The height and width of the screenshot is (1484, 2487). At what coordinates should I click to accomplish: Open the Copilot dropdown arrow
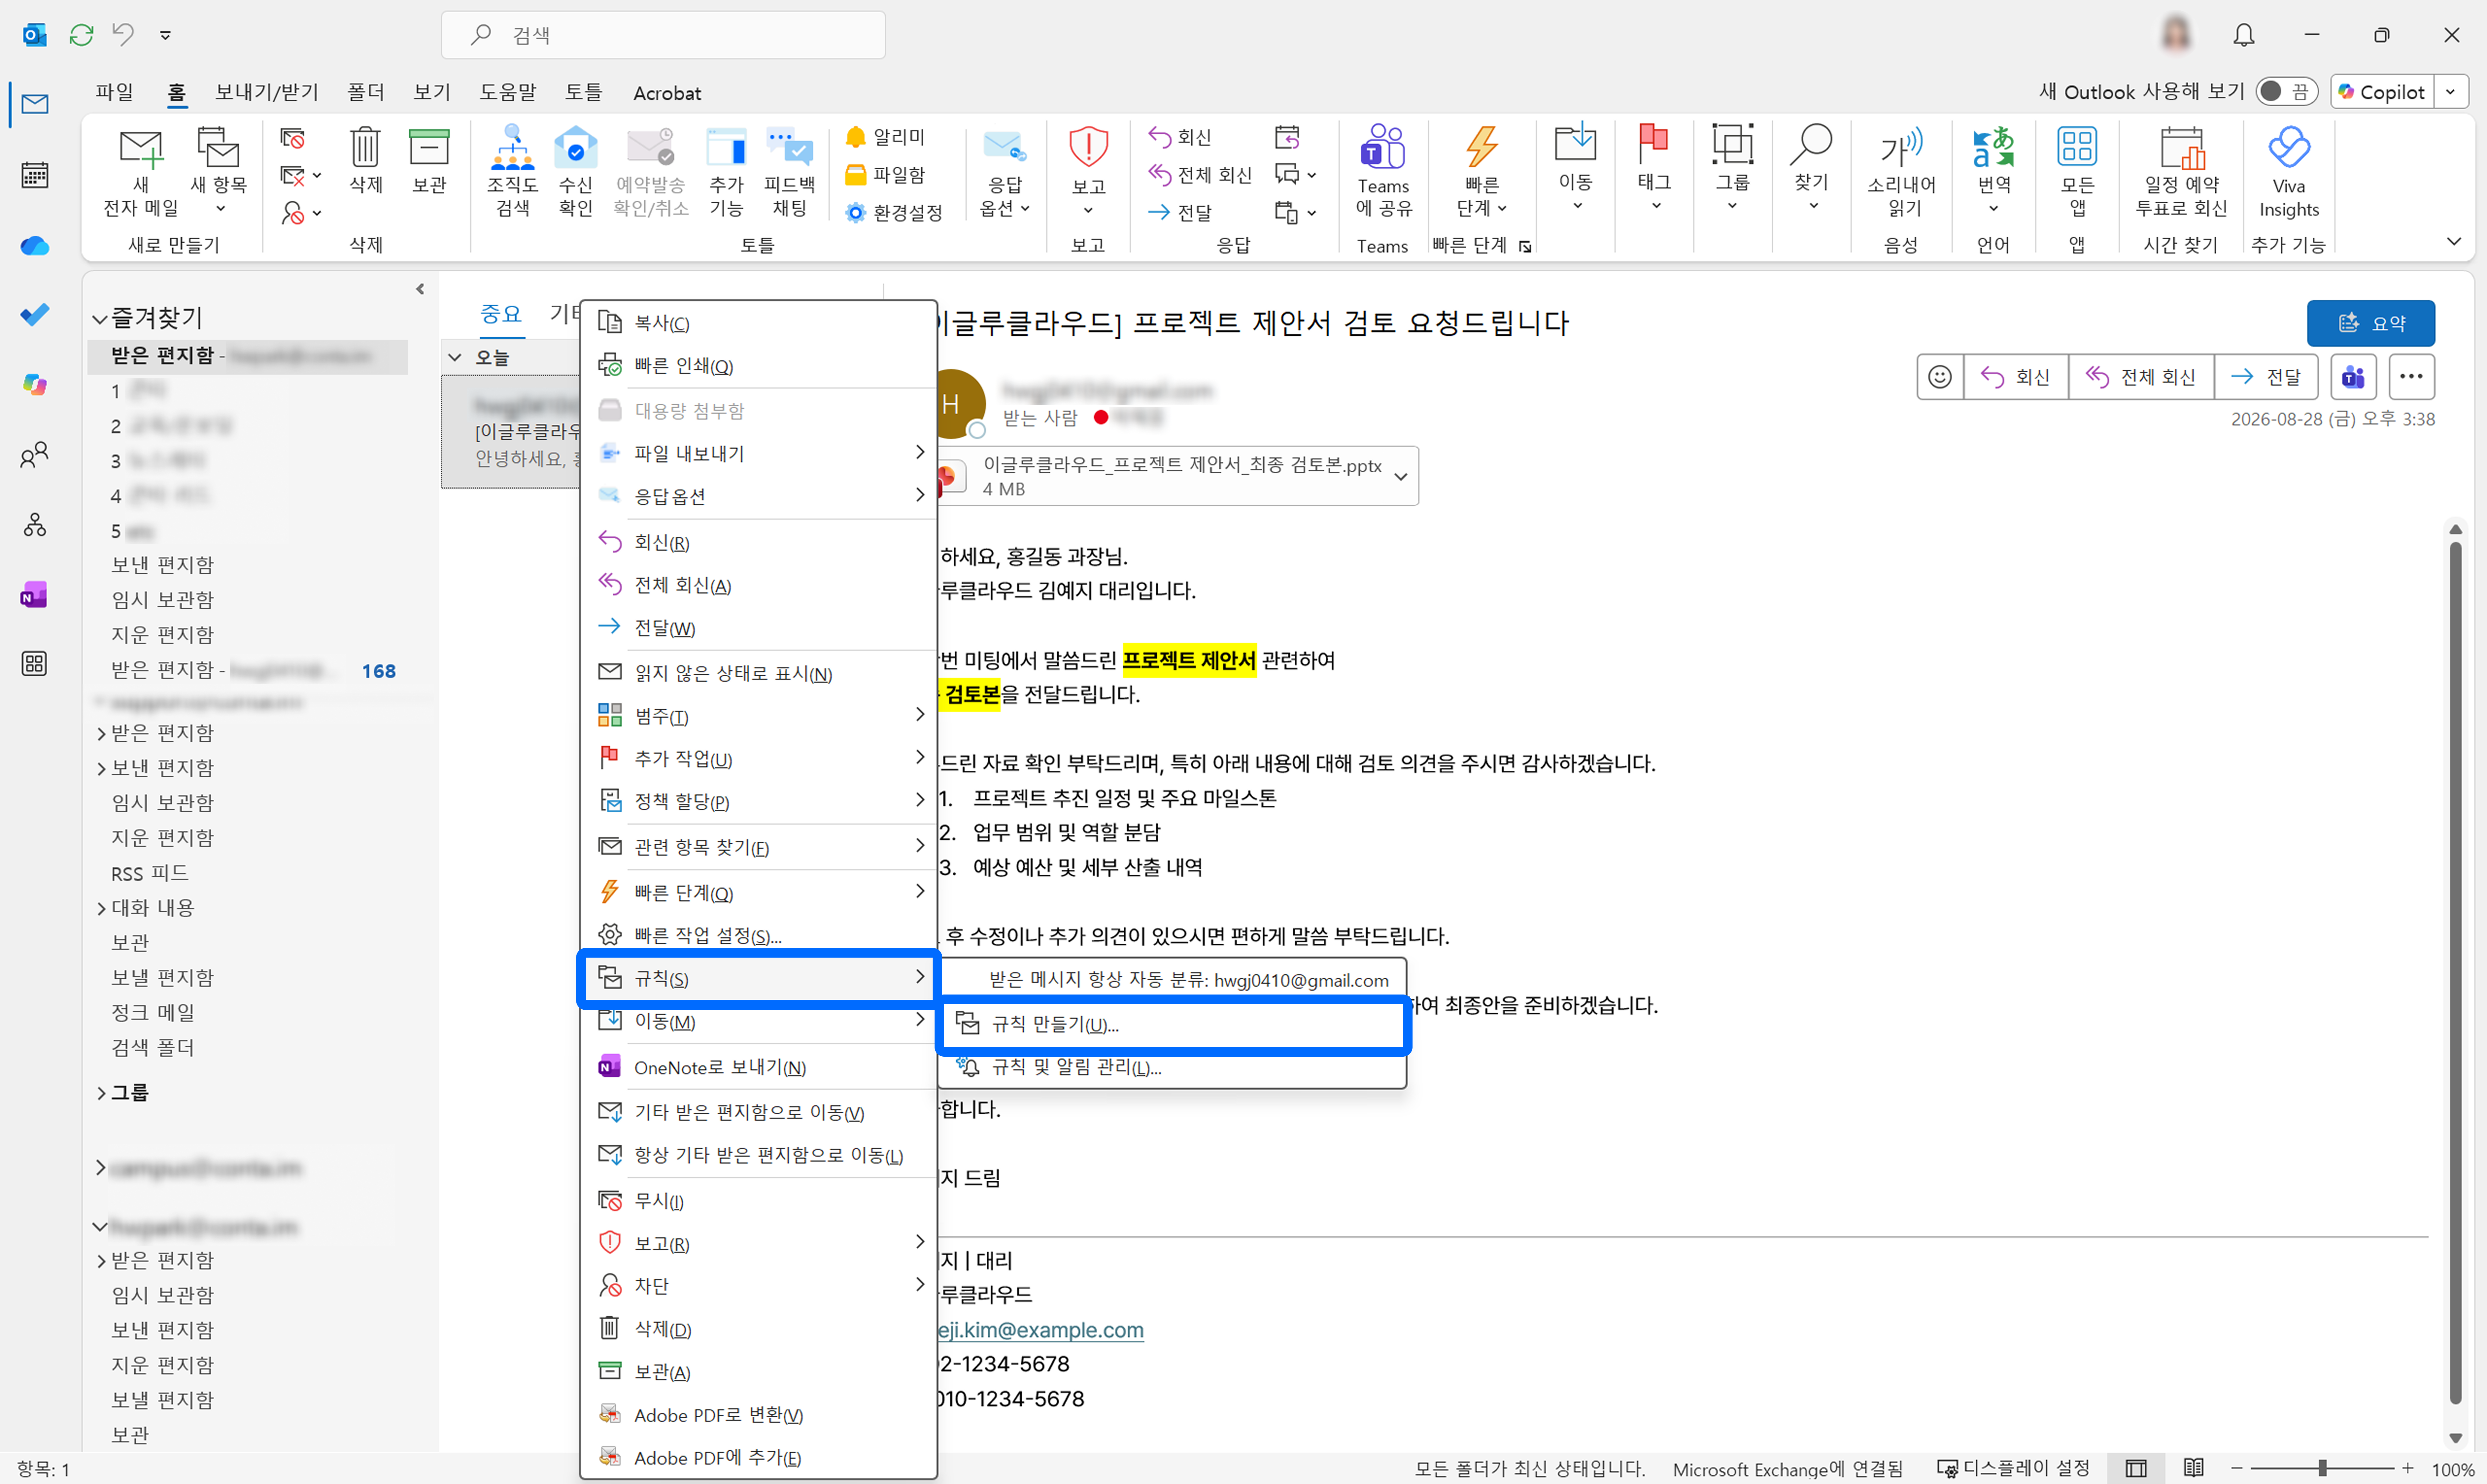pyautogui.click(x=2450, y=92)
